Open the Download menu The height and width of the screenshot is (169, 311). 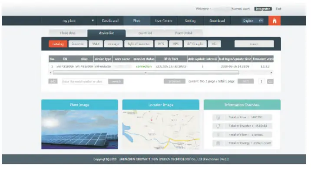pyautogui.click(x=217, y=20)
